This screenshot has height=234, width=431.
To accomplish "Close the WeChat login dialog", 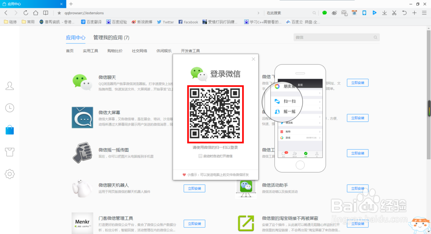I will coord(253,59).
